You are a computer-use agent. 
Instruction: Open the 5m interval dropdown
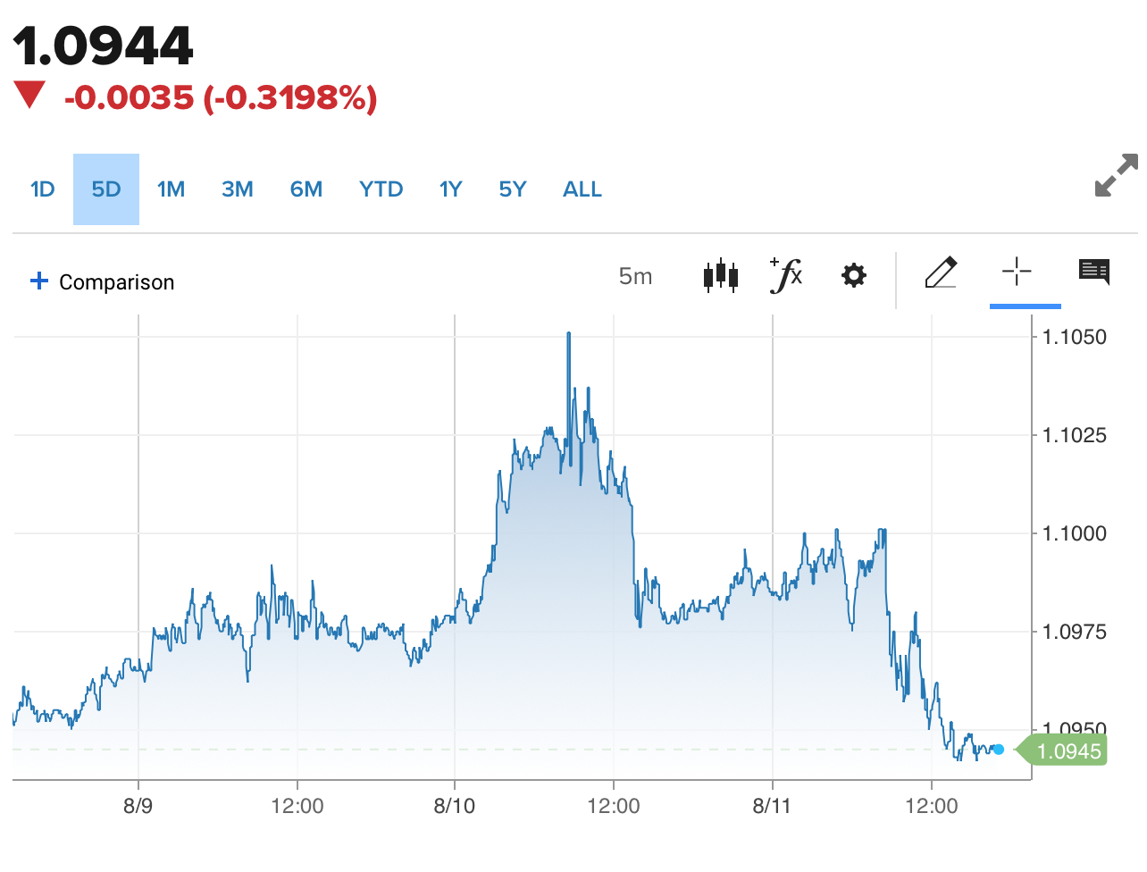(635, 276)
